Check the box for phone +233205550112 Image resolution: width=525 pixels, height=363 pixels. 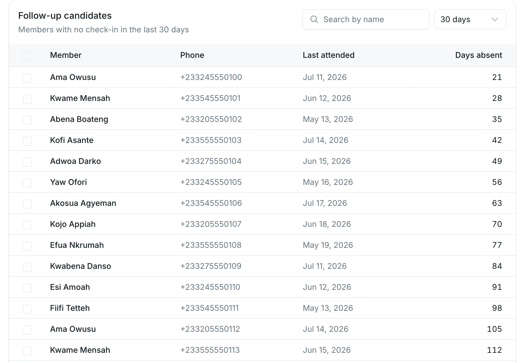27,330
